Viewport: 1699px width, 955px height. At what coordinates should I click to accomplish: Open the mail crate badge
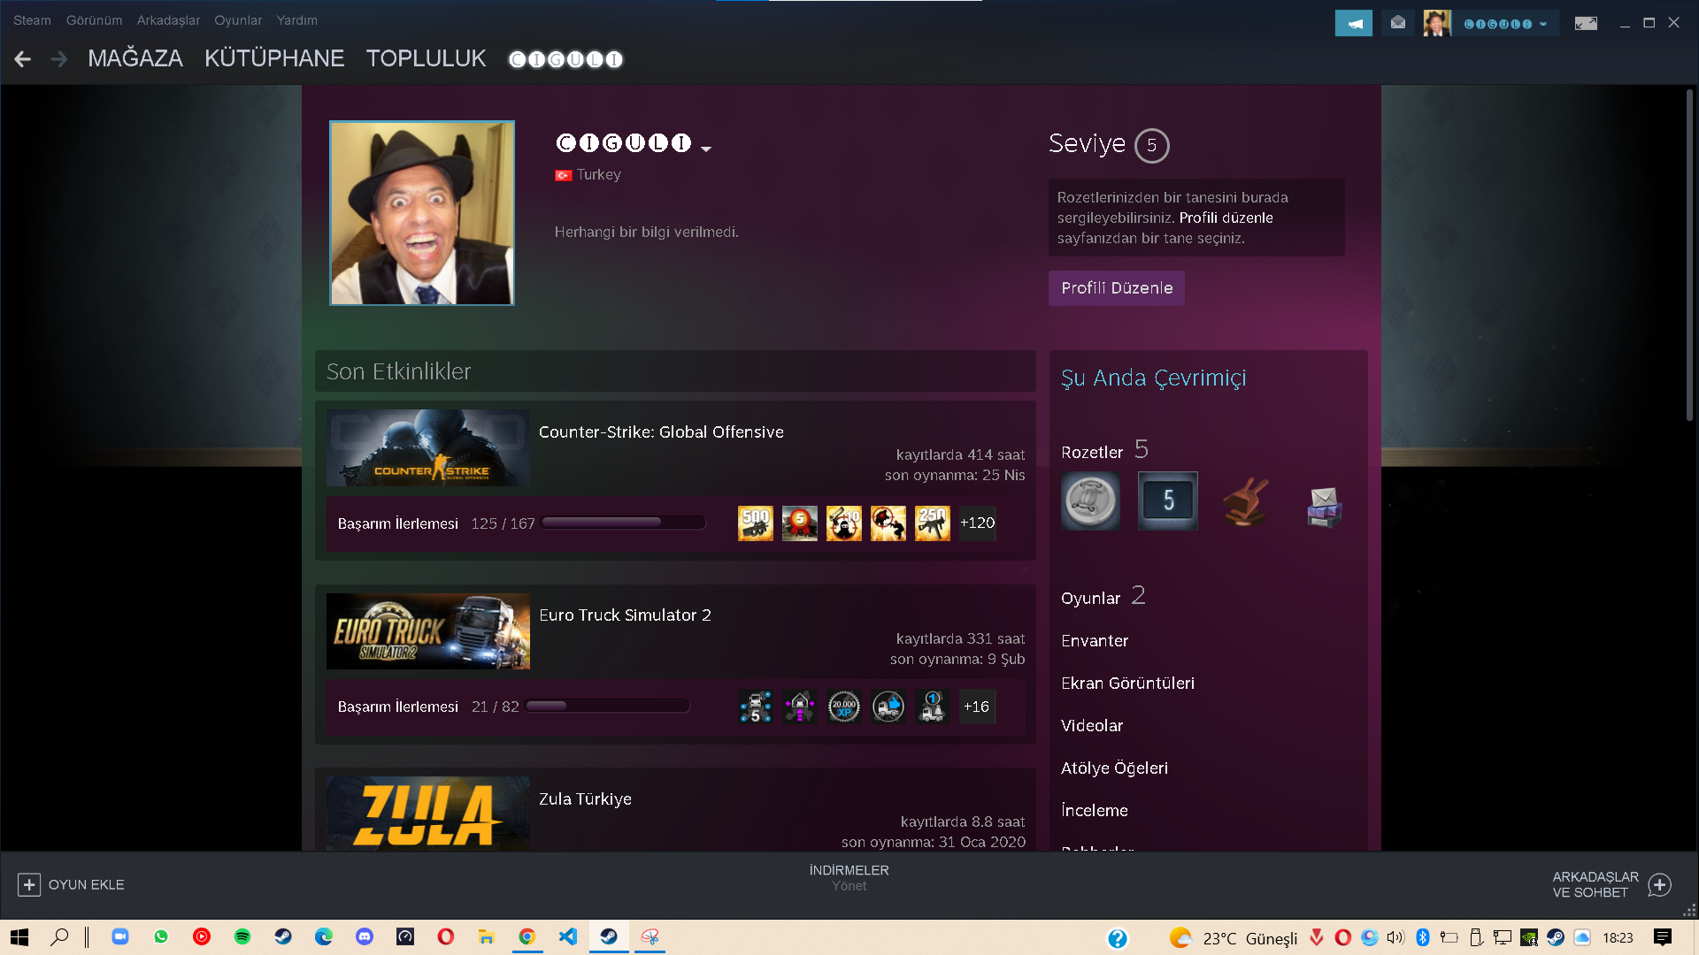[1324, 507]
